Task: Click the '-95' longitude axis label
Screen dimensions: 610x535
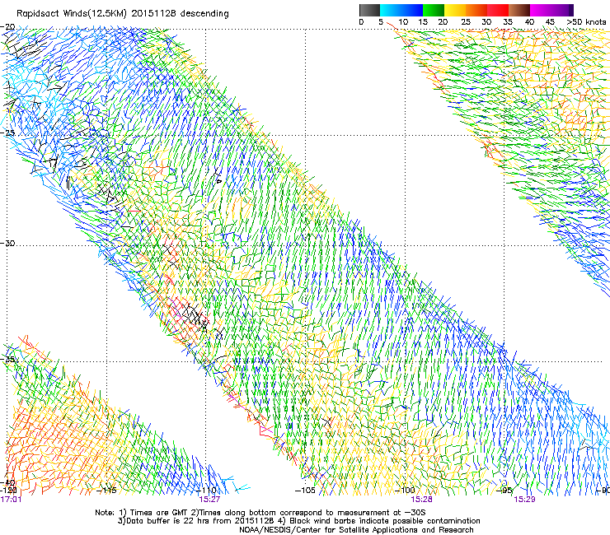Action: pos(504,491)
